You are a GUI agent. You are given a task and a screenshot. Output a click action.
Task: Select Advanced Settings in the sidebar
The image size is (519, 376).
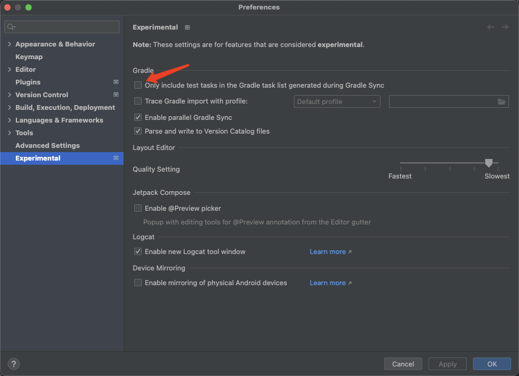click(48, 145)
